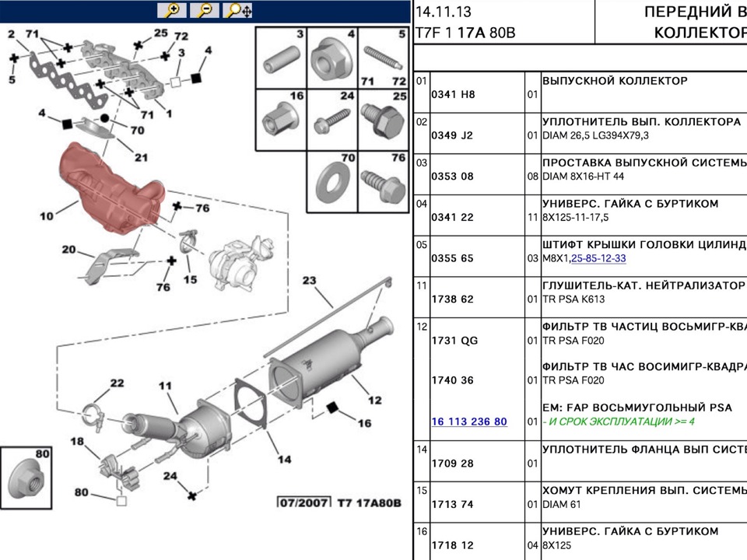
Task: Select part number 0341 H8
Action: pos(453,94)
